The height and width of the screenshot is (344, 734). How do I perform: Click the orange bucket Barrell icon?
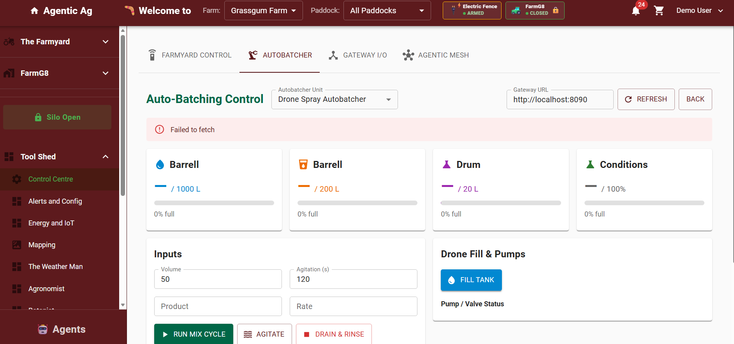pyautogui.click(x=303, y=164)
